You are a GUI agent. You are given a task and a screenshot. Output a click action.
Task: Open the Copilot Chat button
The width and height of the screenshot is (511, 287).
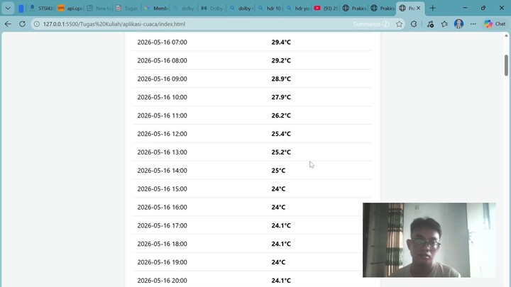point(495,24)
